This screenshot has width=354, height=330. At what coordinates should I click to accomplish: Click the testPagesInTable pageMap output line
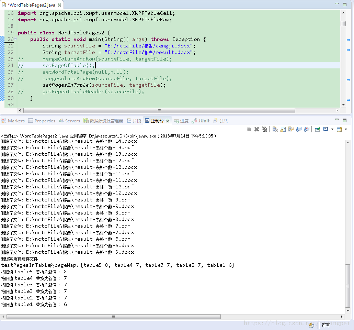pos(118,265)
